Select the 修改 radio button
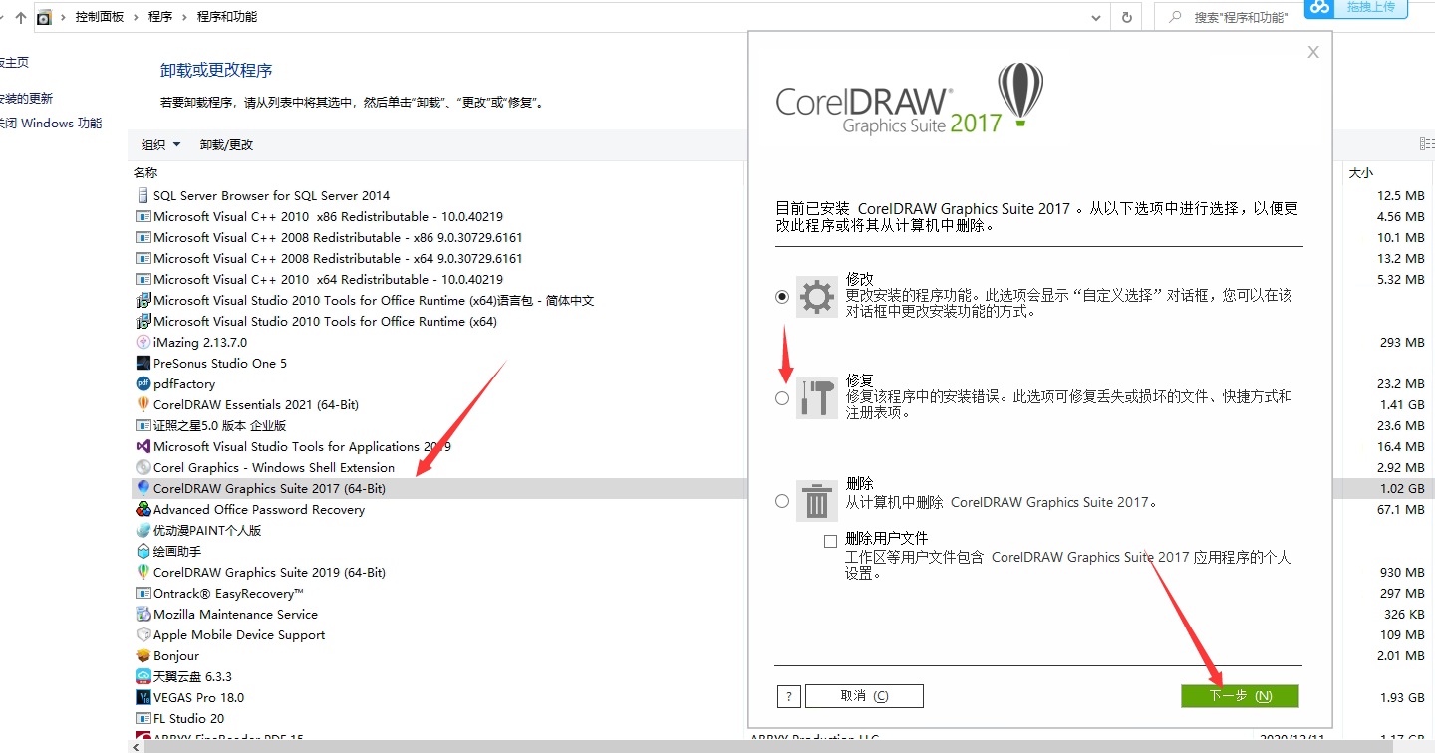 [x=782, y=297]
